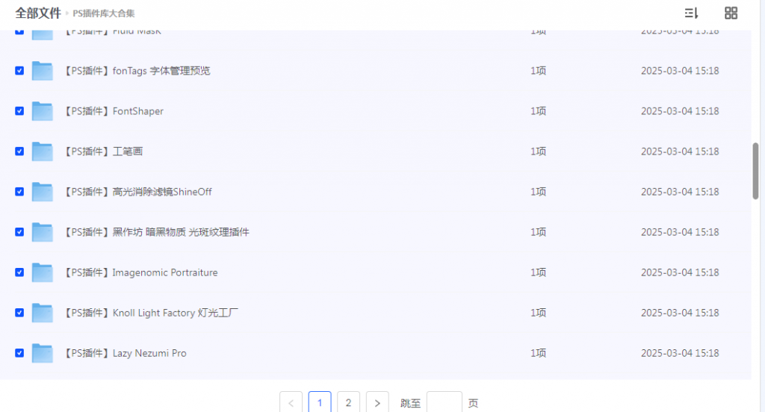Uncheck the Knoll Light Factory checkbox
Image resolution: width=765 pixels, height=412 pixels.
click(19, 313)
